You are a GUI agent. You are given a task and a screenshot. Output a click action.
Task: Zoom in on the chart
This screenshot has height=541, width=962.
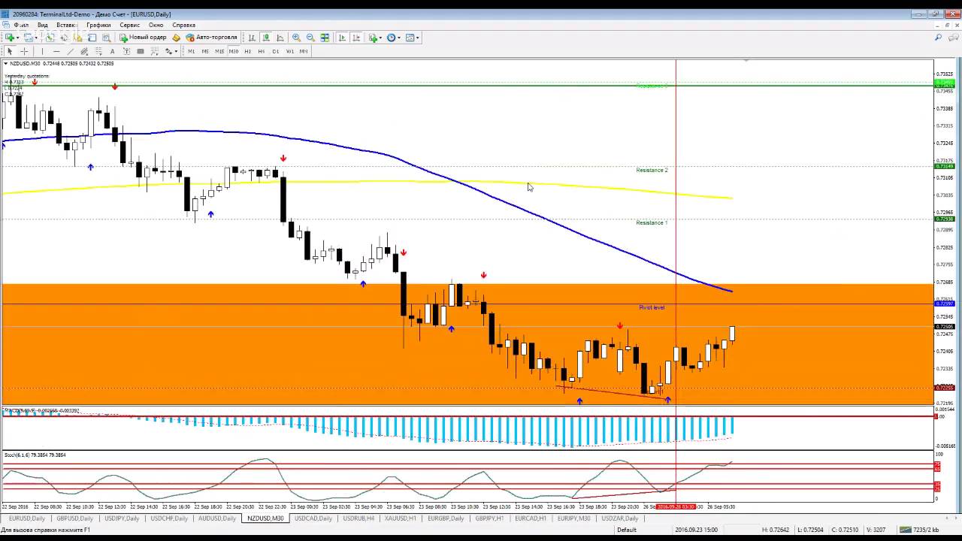pos(296,38)
